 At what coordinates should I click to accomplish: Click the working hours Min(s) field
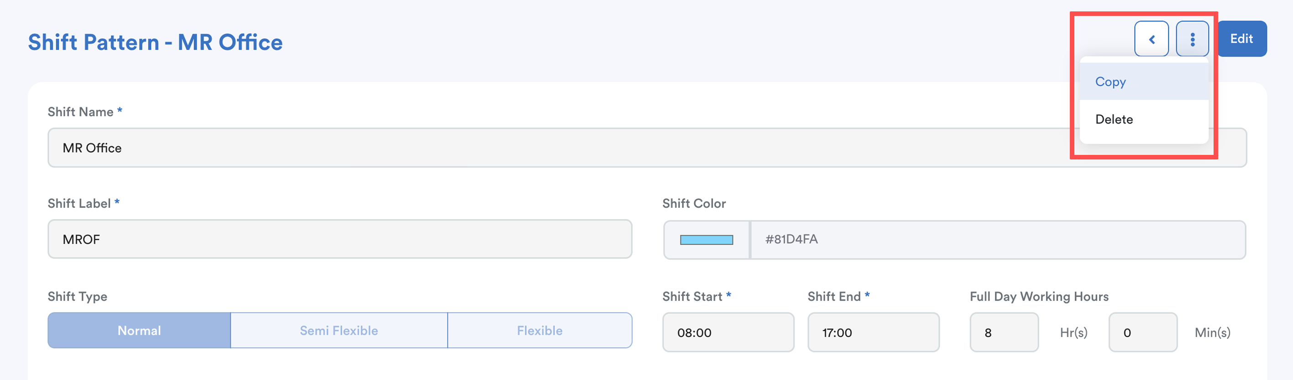pos(1142,332)
